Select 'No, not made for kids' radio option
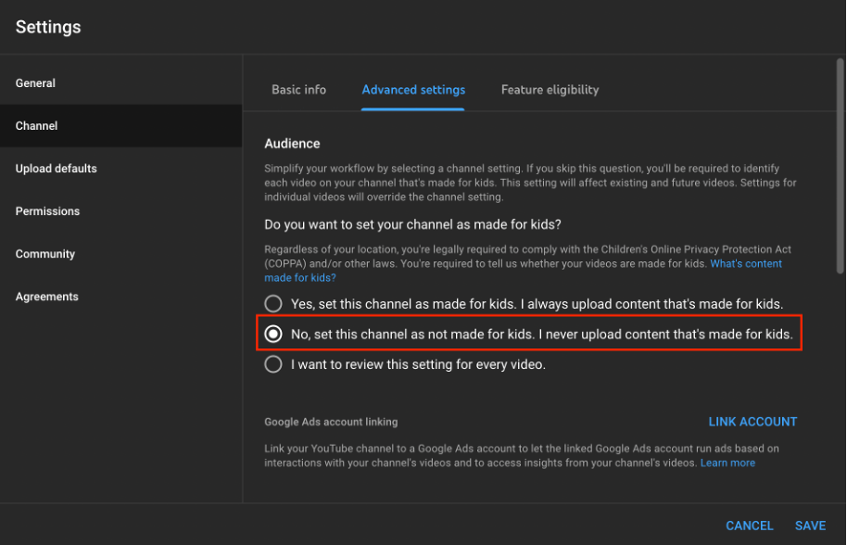Image resolution: width=847 pixels, height=545 pixels. pyautogui.click(x=272, y=334)
